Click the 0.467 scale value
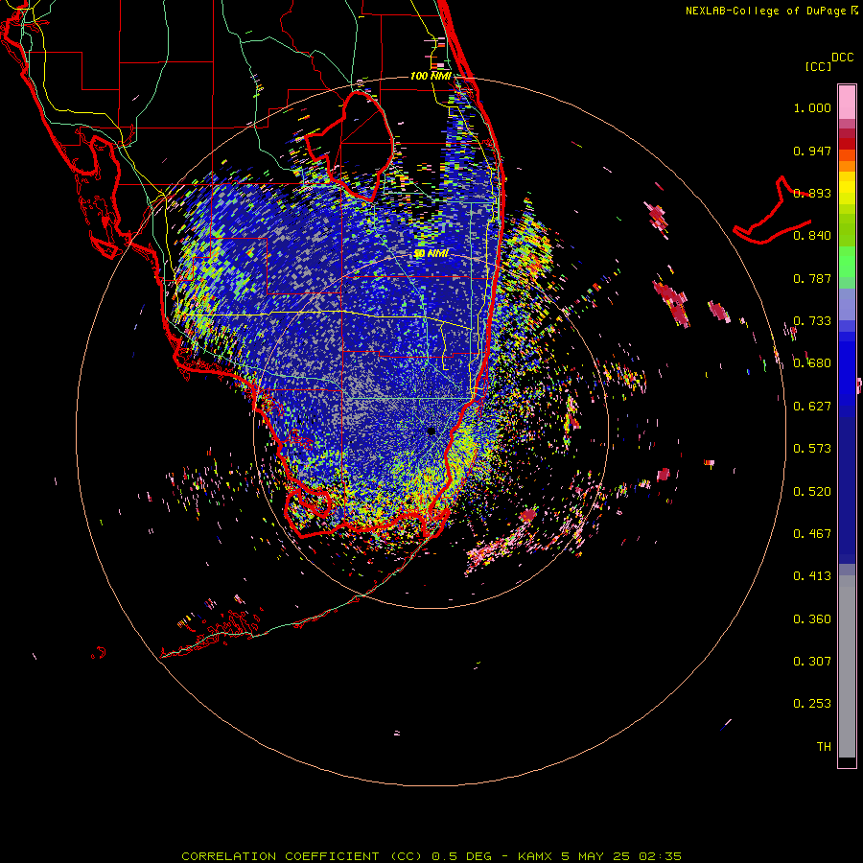This screenshot has height=863, width=863. click(x=812, y=533)
